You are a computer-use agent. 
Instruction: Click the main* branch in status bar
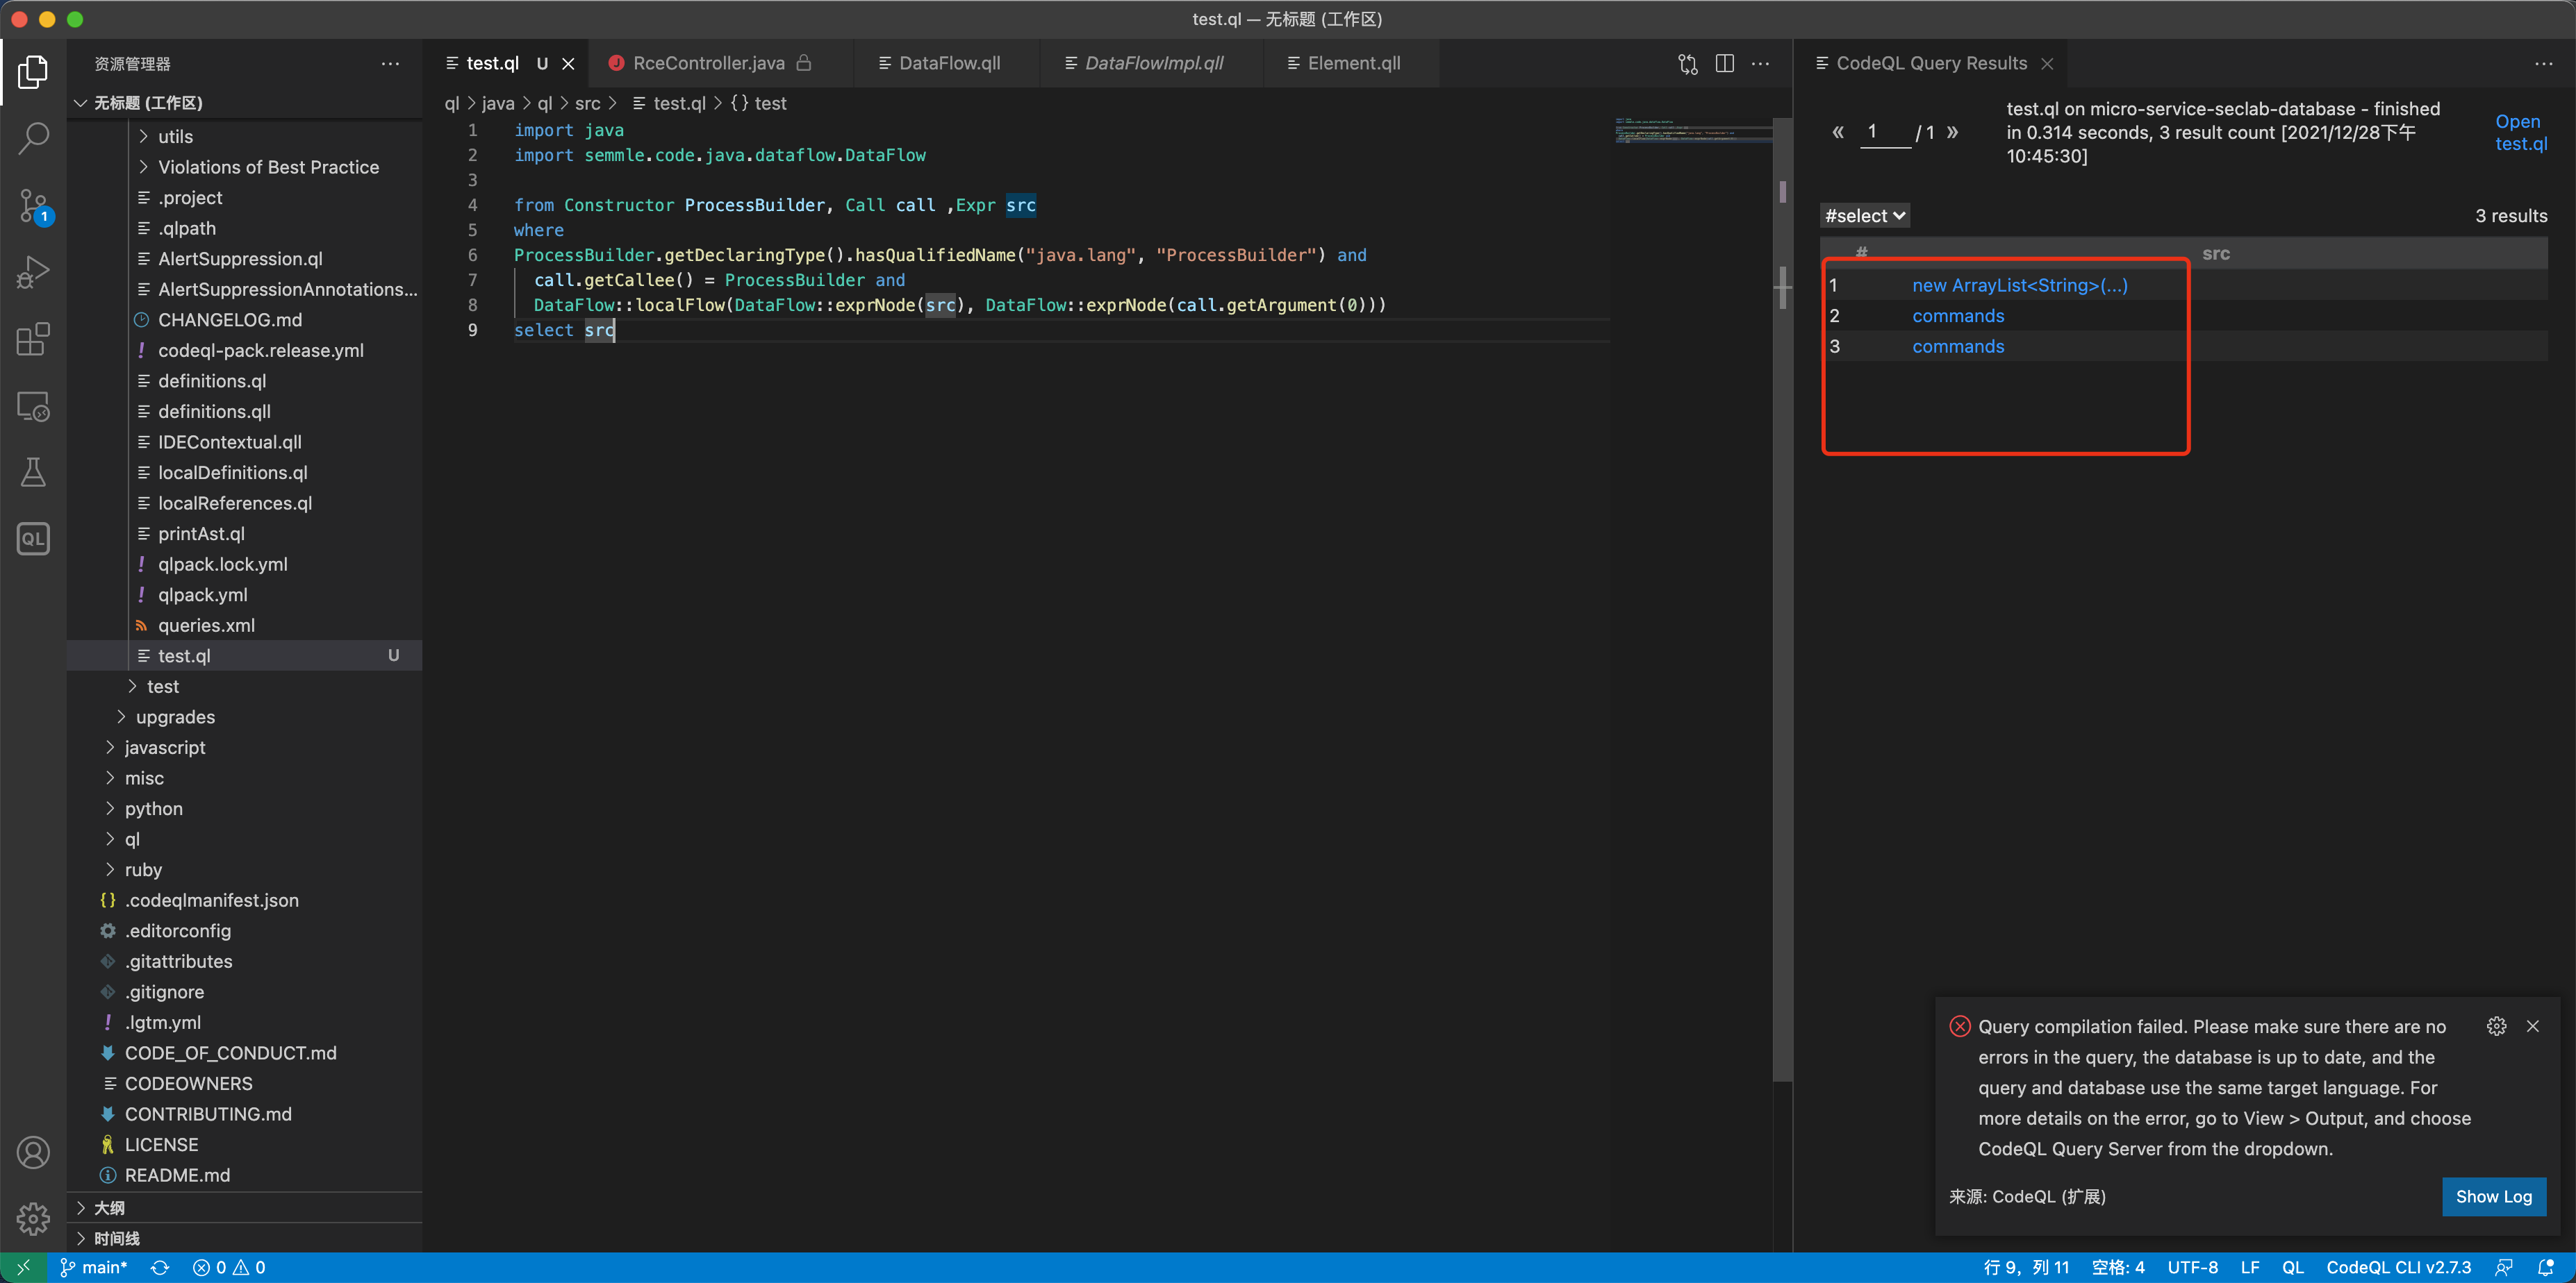point(94,1267)
